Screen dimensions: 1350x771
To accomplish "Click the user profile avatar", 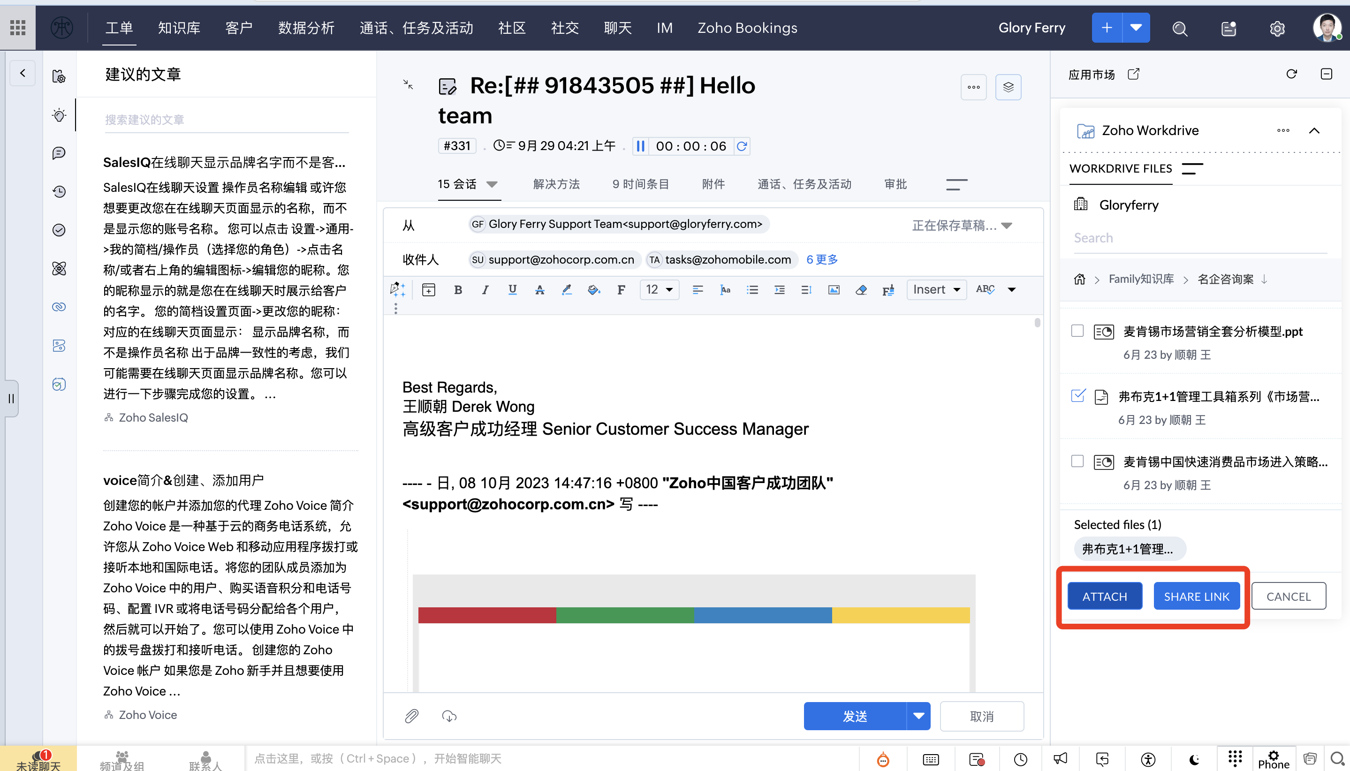I will 1327,28.
